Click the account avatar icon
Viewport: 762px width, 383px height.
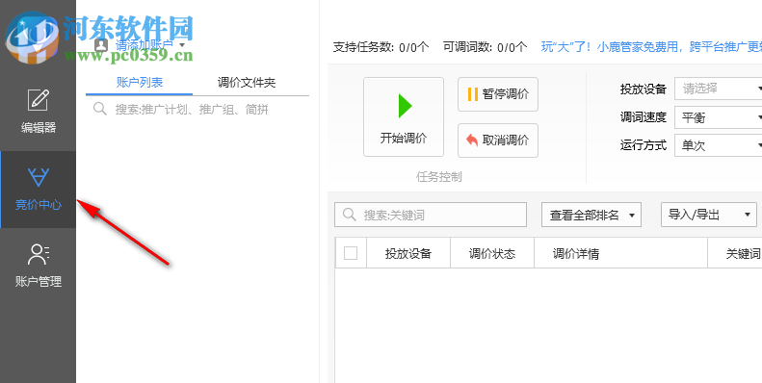click(x=100, y=45)
